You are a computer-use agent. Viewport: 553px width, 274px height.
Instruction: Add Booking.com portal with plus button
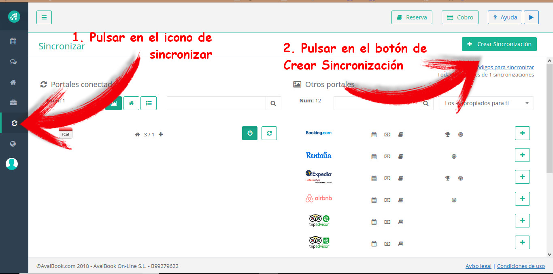pos(522,133)
